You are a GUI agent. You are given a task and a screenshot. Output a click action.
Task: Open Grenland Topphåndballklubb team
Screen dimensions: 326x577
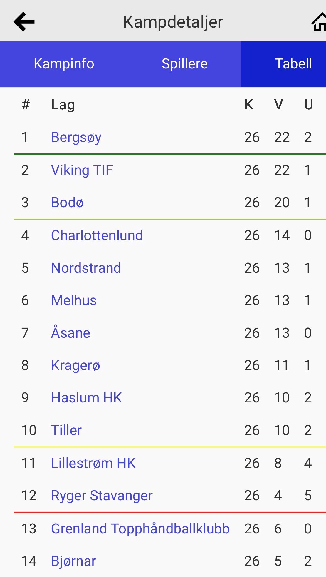click(140, 529)
